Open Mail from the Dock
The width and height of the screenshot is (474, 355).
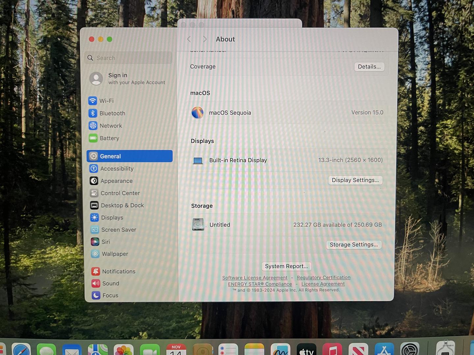72,350
